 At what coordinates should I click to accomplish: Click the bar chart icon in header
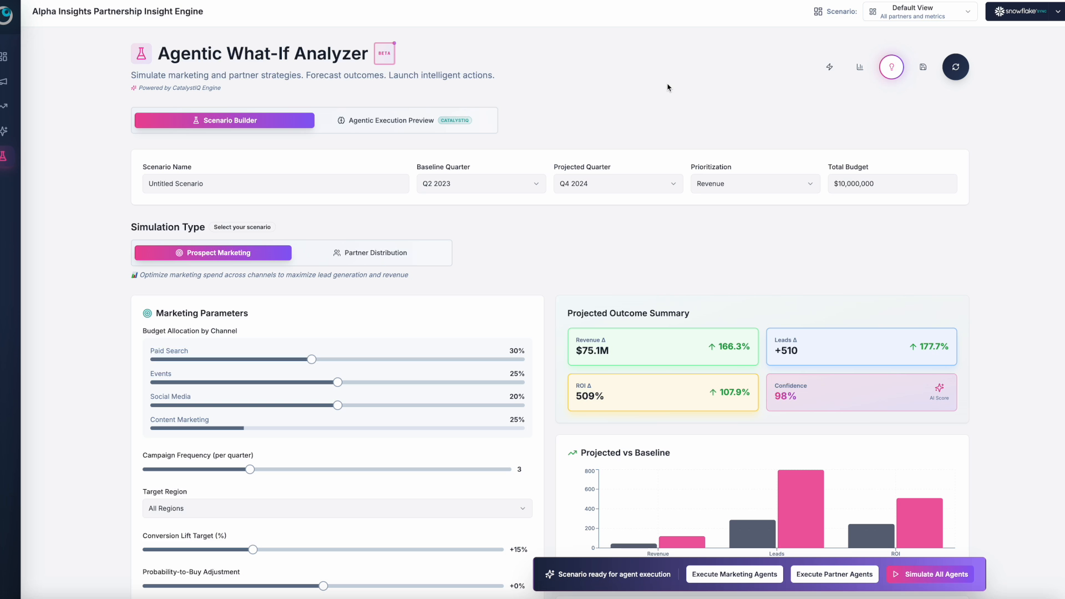click(x=860, y=67)
